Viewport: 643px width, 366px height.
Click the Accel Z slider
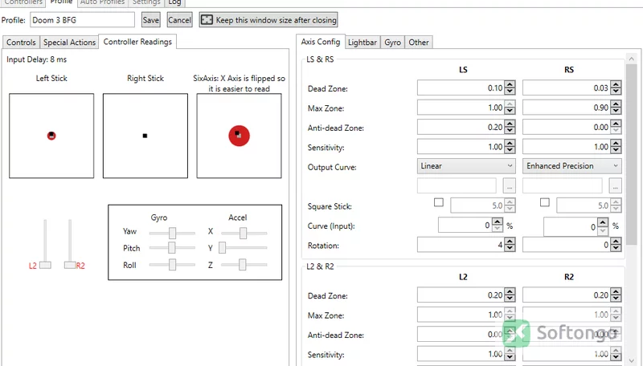point(244,265)
